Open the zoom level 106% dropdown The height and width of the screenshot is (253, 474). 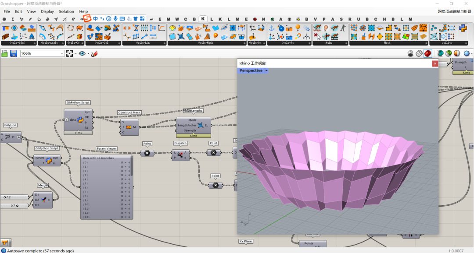[62, 53]
